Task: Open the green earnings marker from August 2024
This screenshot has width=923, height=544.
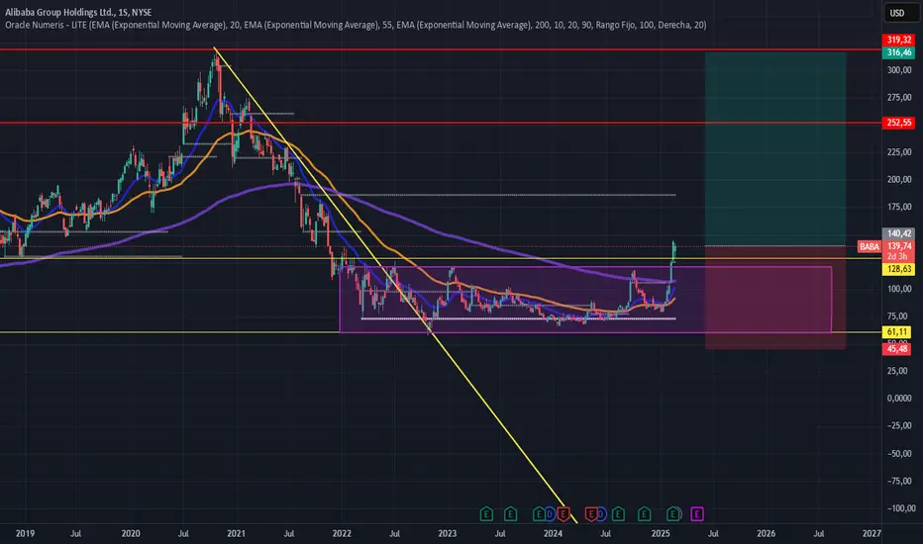Action: [x=618, y=514]
